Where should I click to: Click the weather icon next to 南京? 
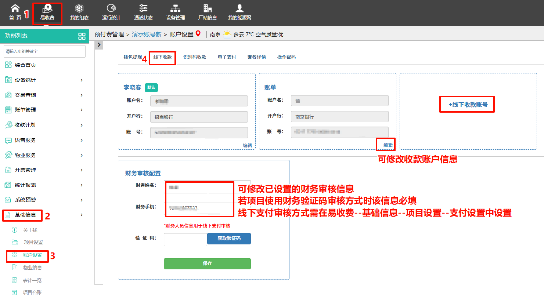227,34
